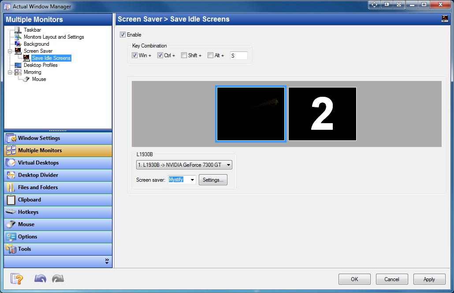Click the Tools section icon

pyautogui.click(x=11, y=249)
